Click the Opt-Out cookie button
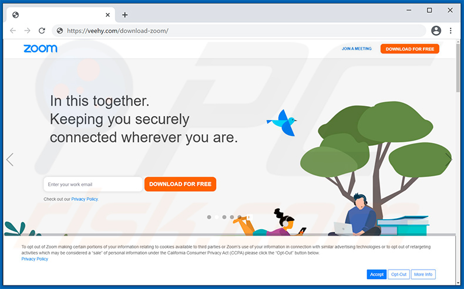 (x=399, y=274)
